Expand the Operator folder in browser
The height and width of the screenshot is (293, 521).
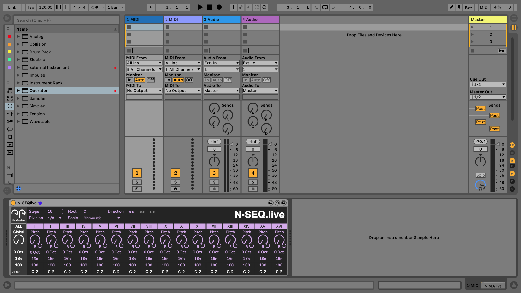coord(18,91)
